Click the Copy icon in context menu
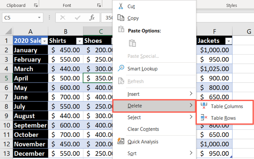This screenshot has width=254, height=159. coord(121,18)
